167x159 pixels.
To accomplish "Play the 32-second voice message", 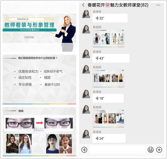I will 110,18.
